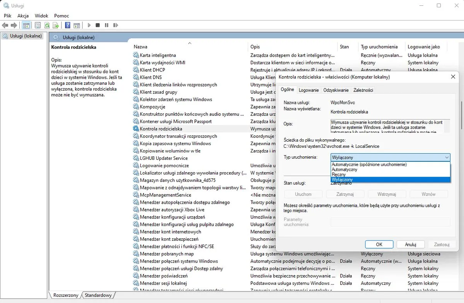Choose Ręczny from the startup type list
464x303 pixels.
[x=339, y=174]
